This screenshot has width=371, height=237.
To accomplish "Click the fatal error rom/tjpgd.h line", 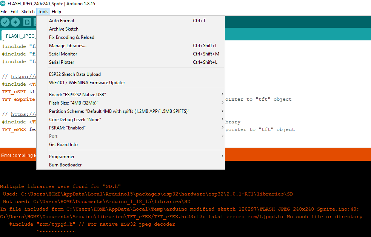I will tap(181, 217).
